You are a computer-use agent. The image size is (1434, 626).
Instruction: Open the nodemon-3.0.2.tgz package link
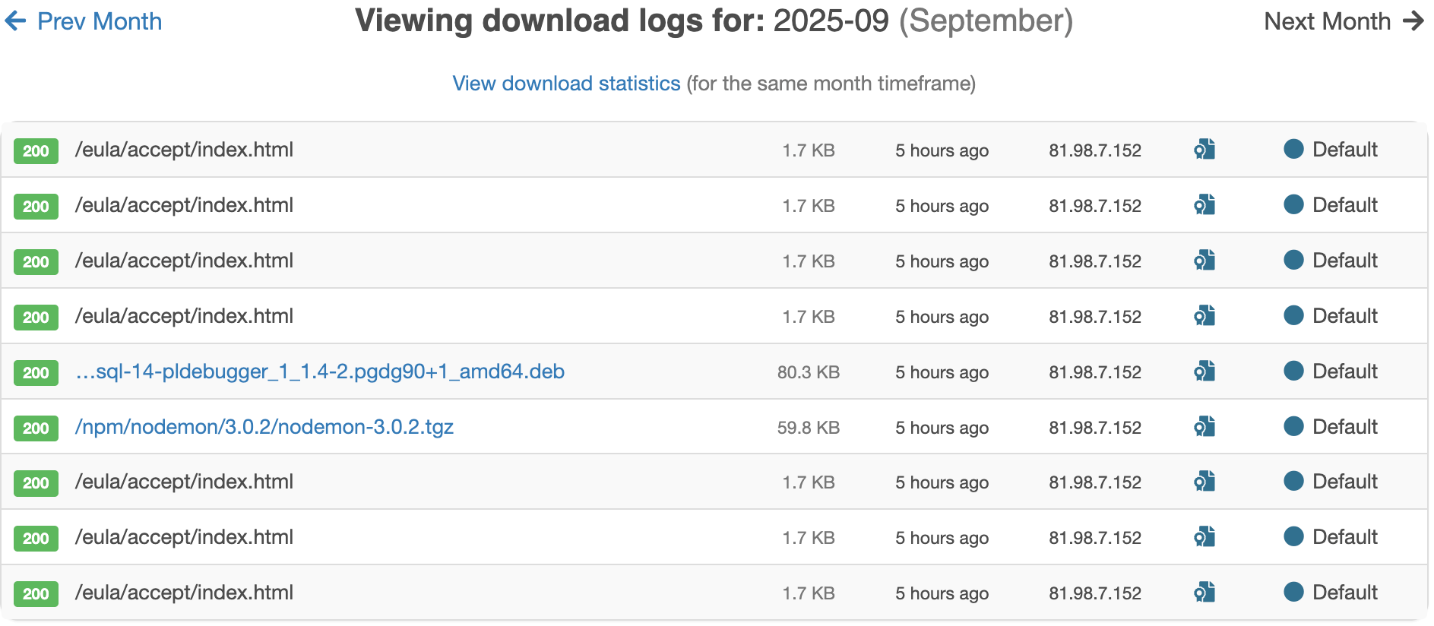[264, 427]
